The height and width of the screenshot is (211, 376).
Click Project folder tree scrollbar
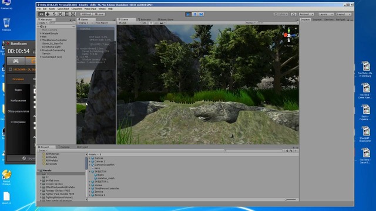pos(86,163)
